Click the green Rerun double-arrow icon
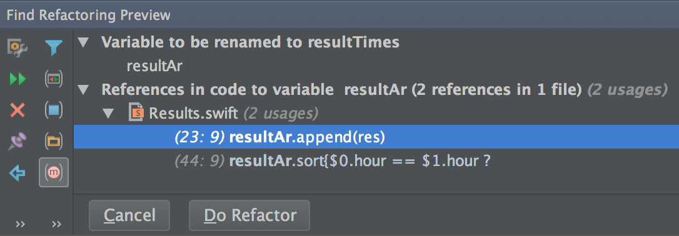 click(18, 79)
